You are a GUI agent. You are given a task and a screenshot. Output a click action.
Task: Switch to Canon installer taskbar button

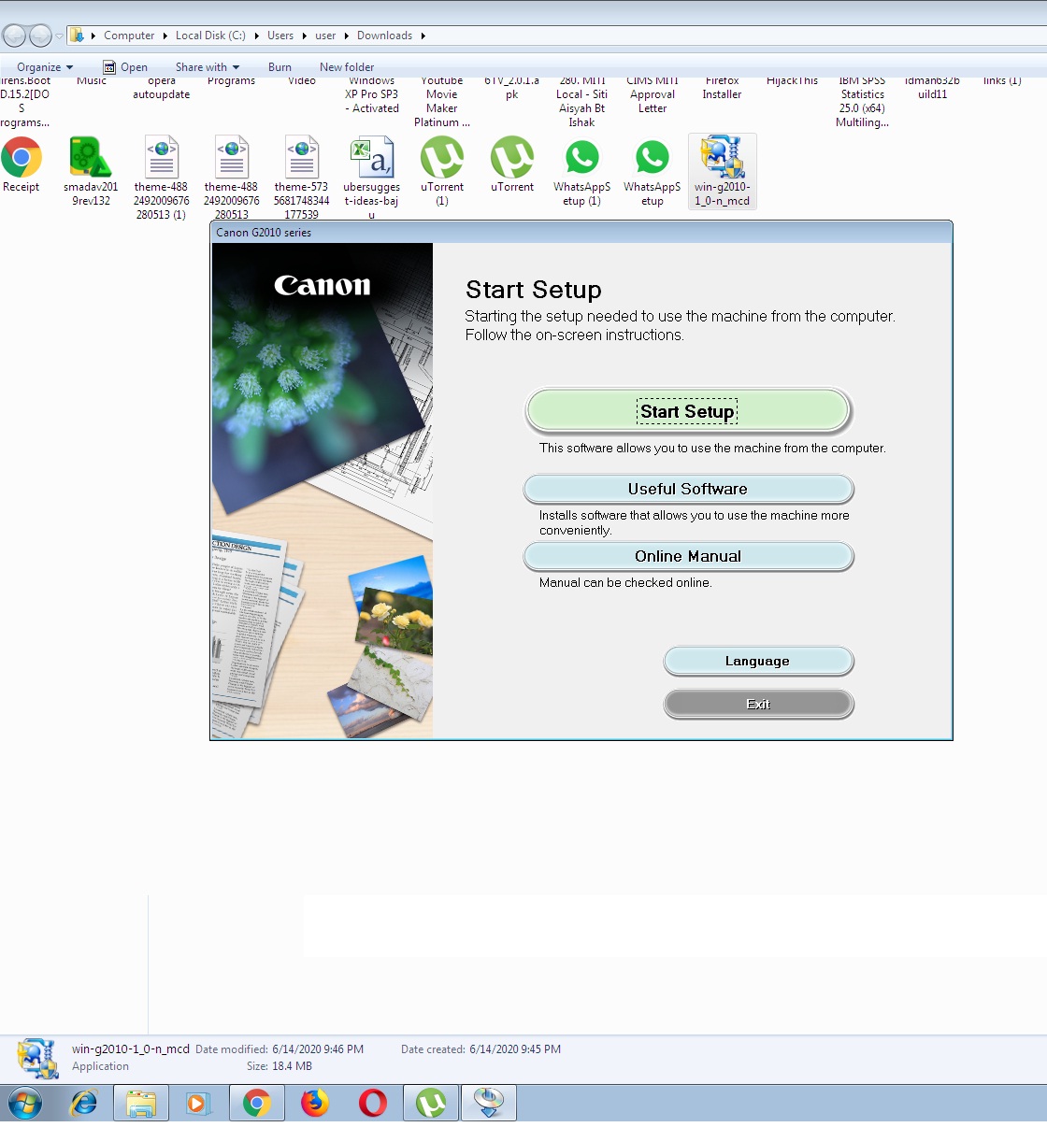[x=489, y=1104]
